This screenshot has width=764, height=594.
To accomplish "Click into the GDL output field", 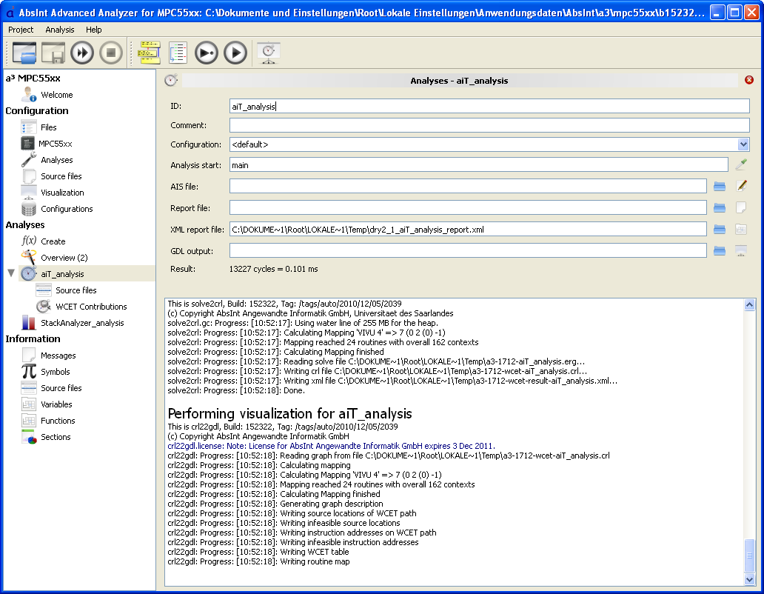I will (468, 250).
